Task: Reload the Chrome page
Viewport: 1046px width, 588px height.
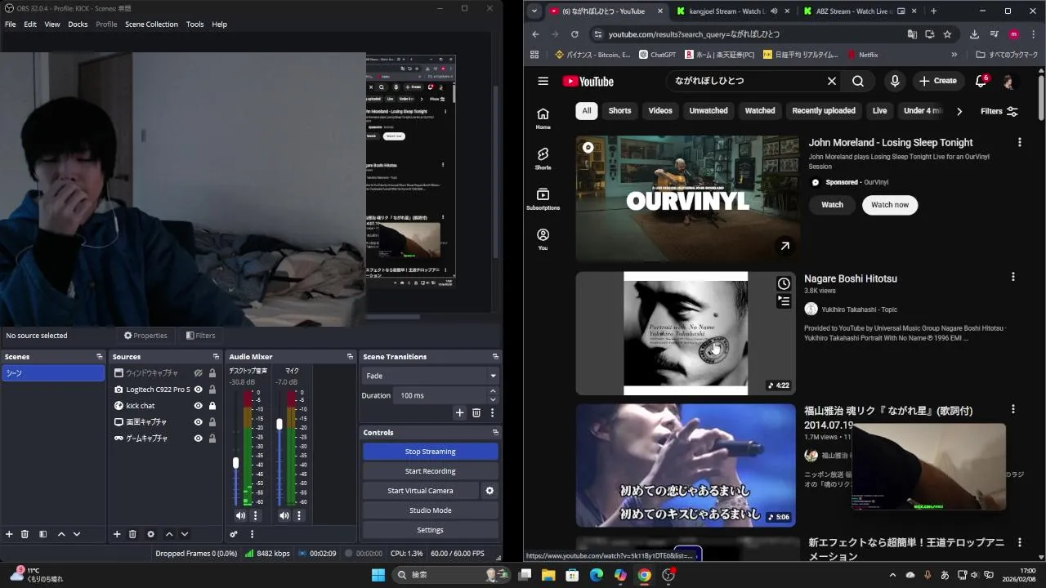Action: 574,34
